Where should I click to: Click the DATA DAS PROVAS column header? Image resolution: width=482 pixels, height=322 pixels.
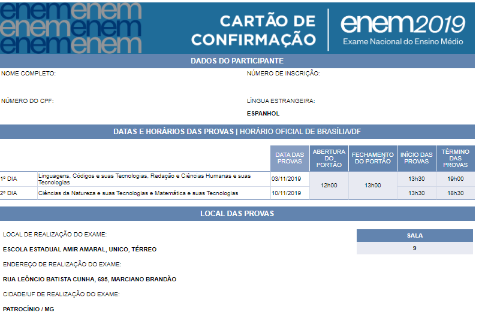pos(290,159)
